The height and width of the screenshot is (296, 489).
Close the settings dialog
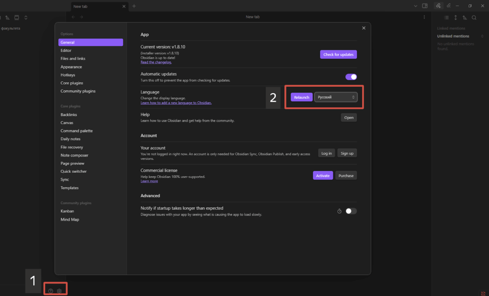(x=363, y=28)
